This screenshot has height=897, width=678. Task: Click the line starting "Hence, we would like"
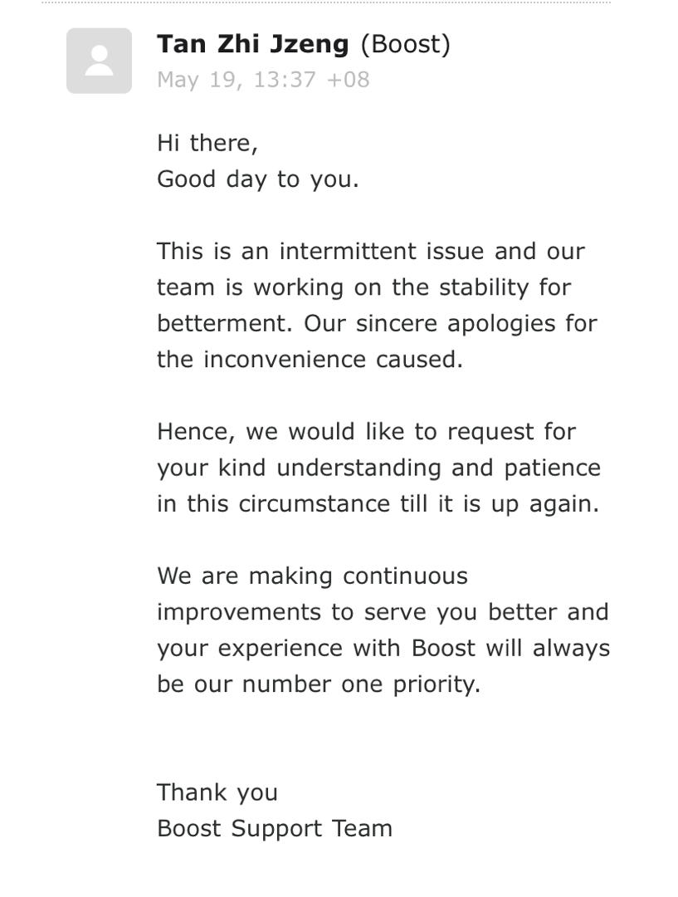(366, 432)
